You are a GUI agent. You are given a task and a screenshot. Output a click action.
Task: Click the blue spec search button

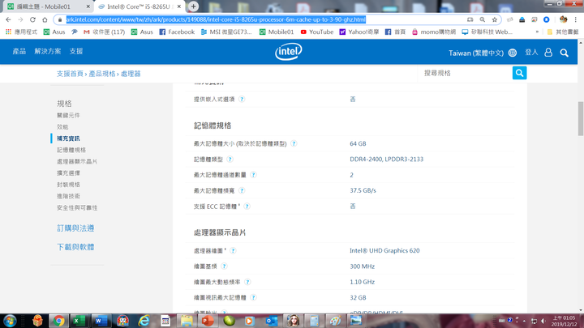(520, 73)
